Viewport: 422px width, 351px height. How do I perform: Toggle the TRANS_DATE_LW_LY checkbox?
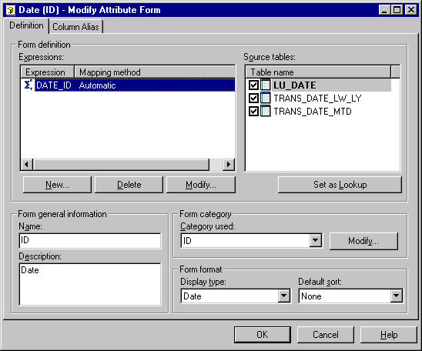coord(253,99)
